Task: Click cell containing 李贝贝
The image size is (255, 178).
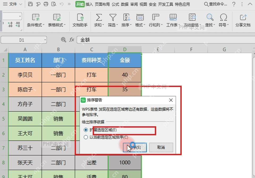Action: pos(25,75)
